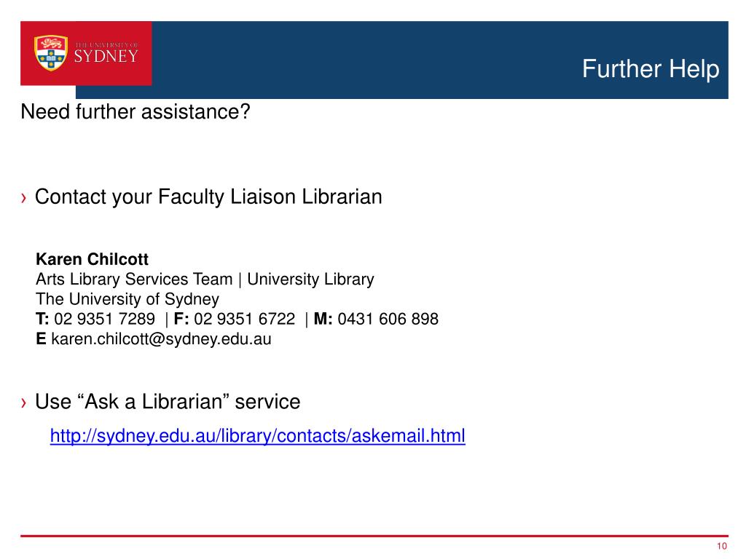The height and width of the screenshot is (559, 746).
Task: Click the red chevron bullet beside Use Ask a Librarian
Action: tap(24, 403)
